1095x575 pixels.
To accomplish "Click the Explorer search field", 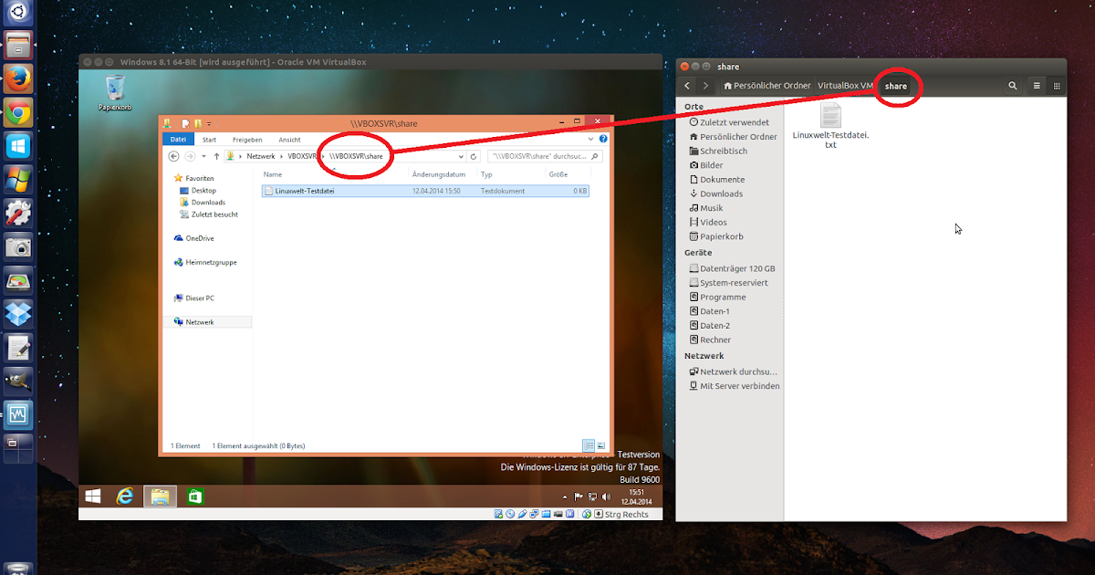I will click(x=547, y=156).
